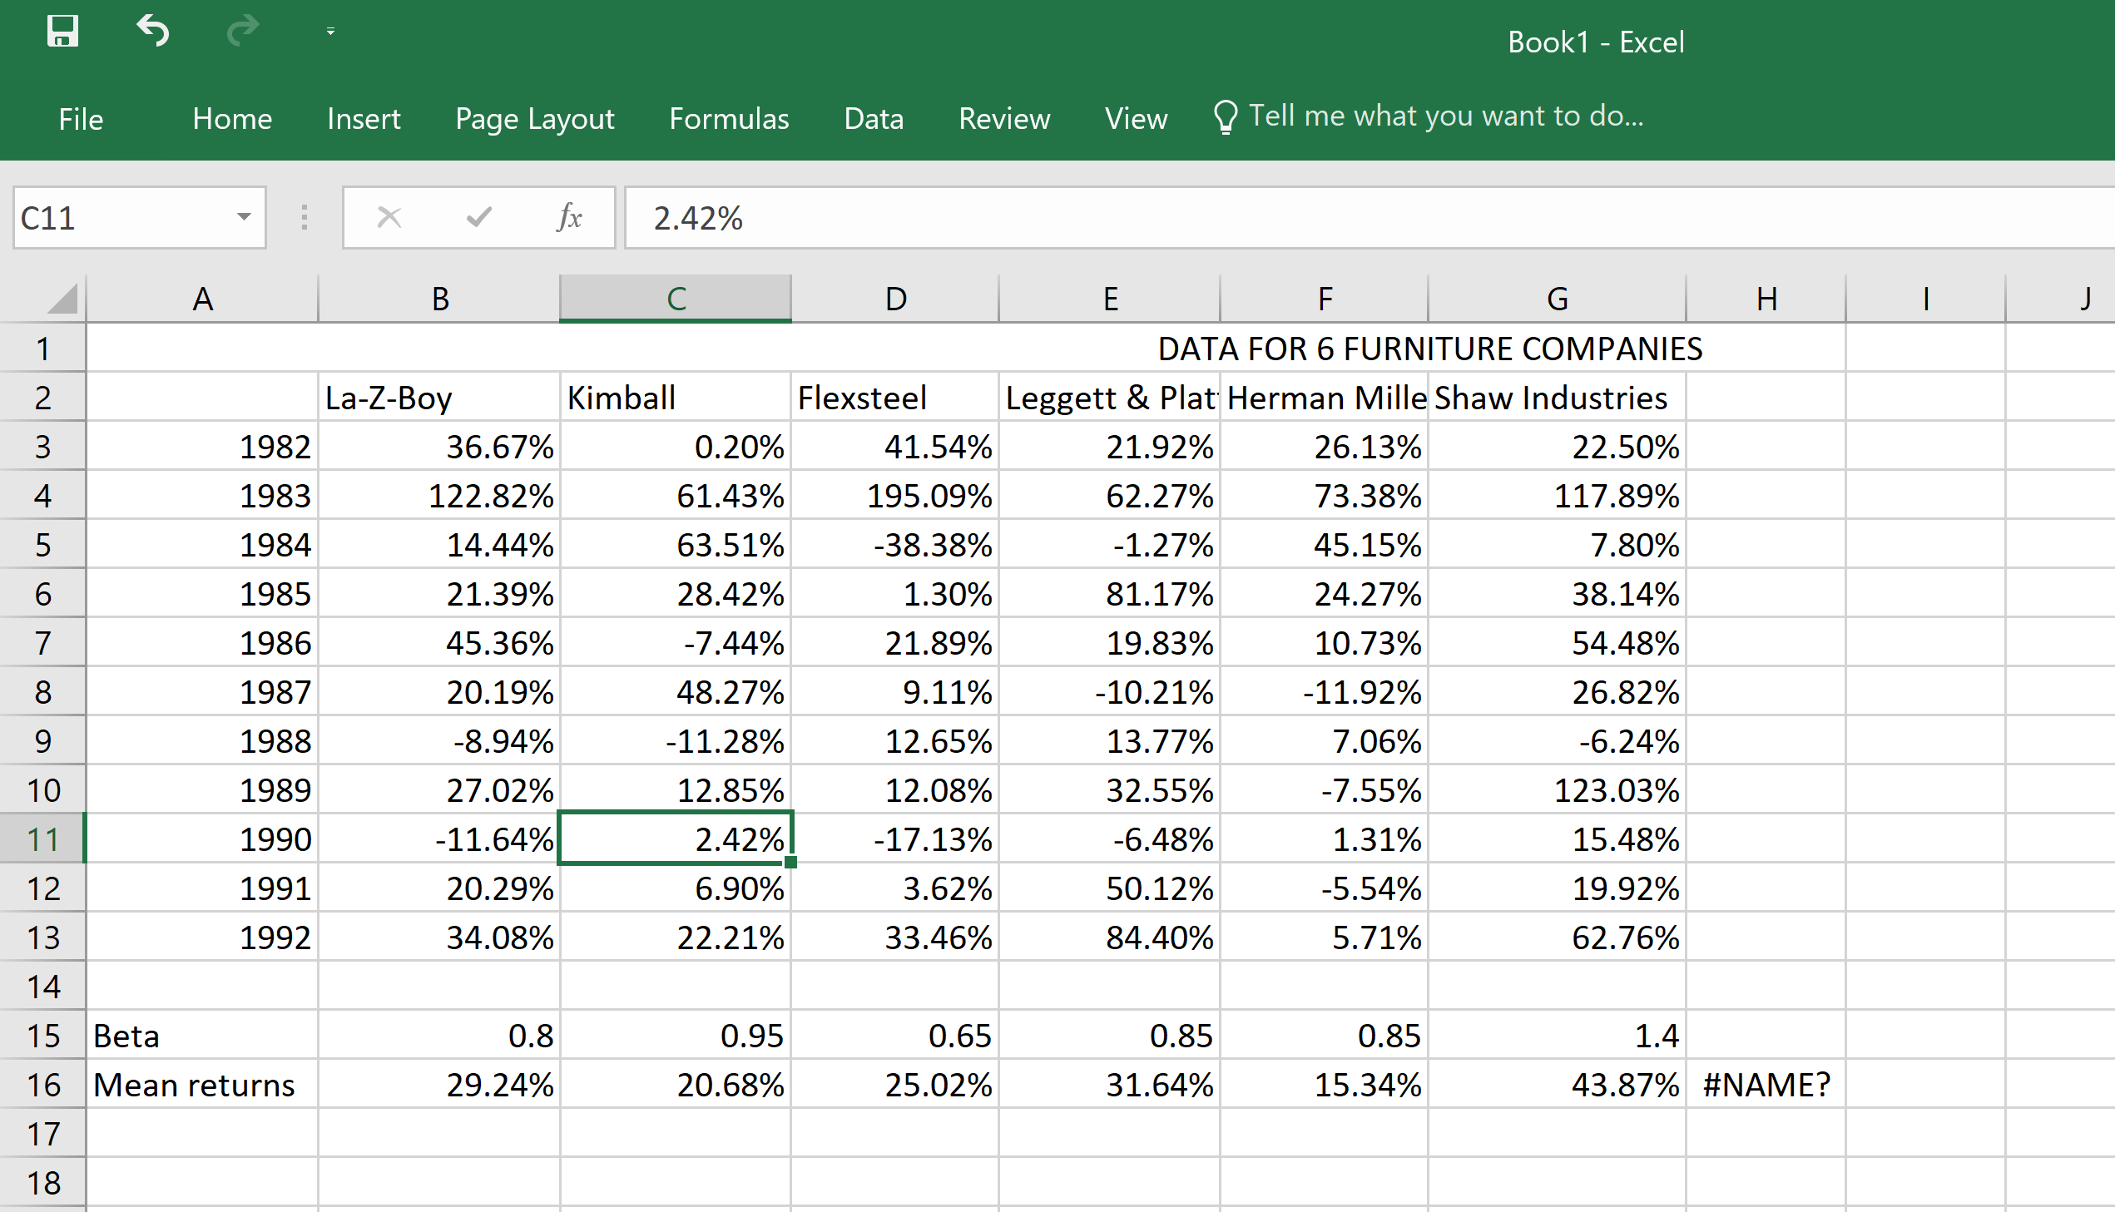Click the mean return cell 43.87%

pos(1558,1084)
